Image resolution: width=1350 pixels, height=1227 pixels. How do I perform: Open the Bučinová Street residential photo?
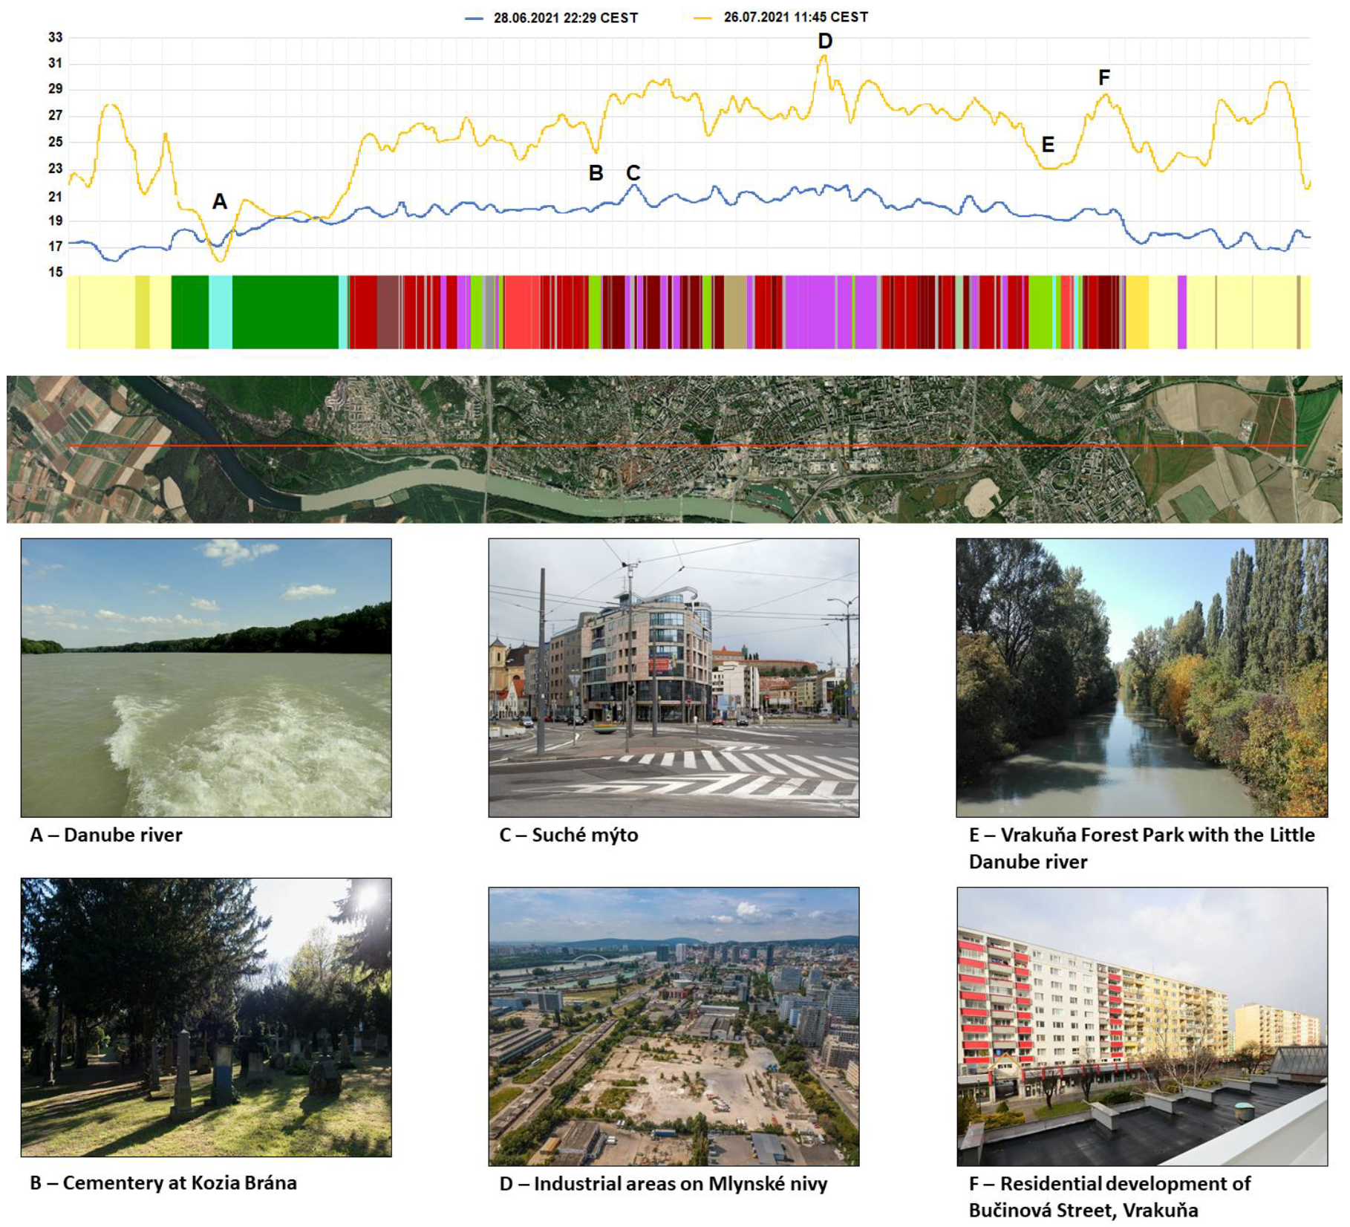click(1142, 1026)
